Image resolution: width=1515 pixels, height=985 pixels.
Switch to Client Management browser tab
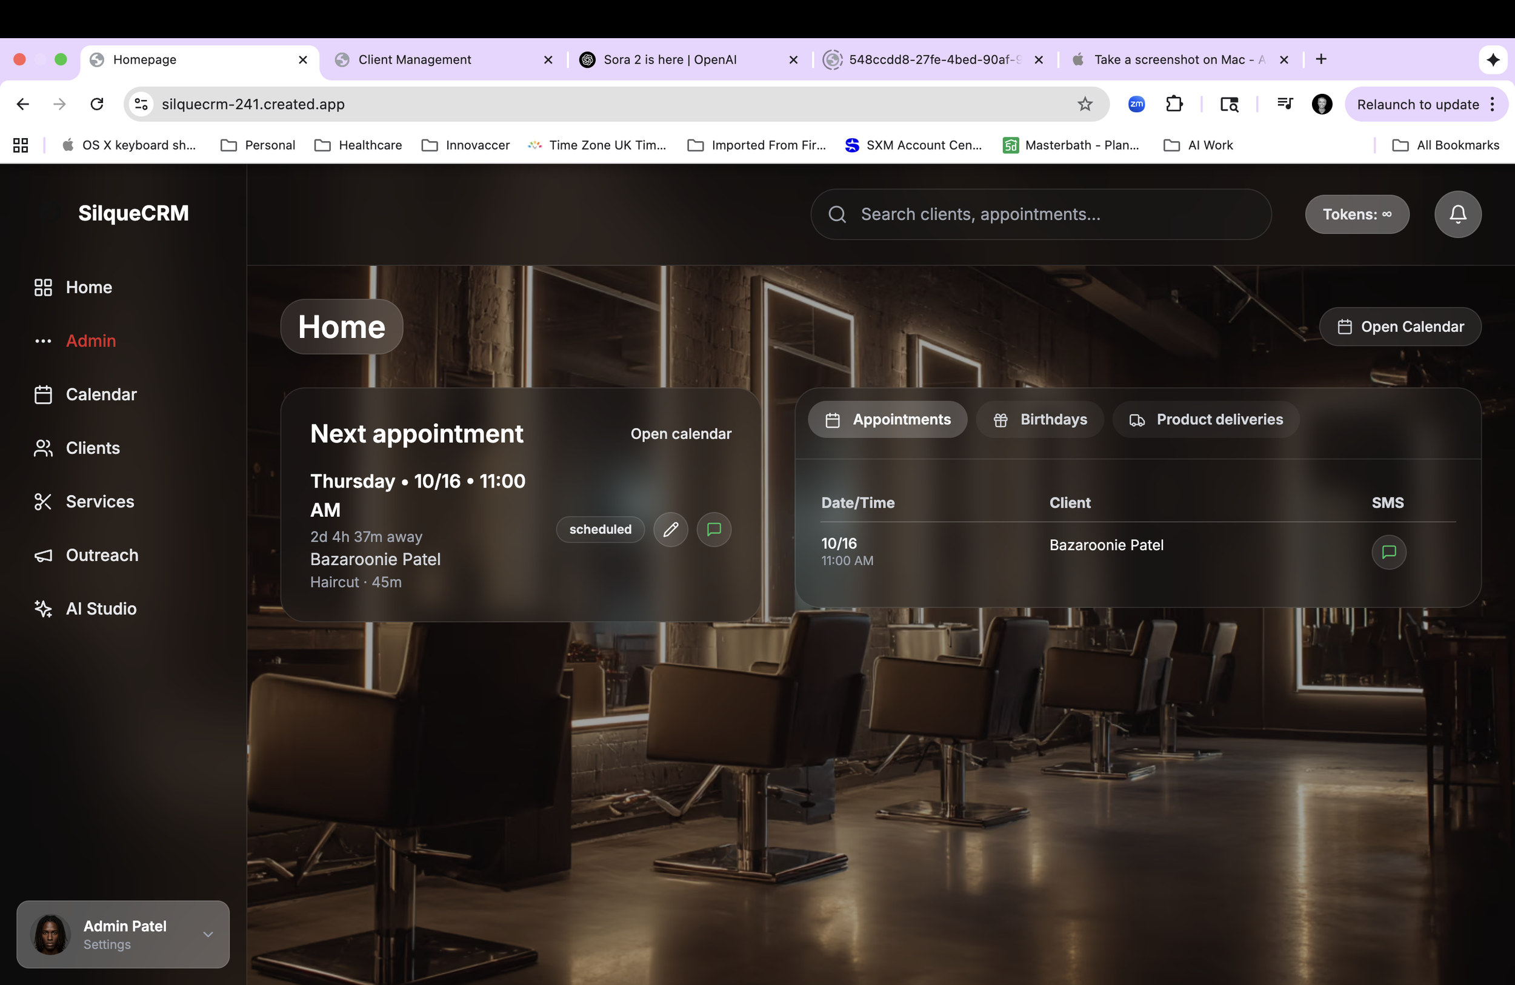(x=415, y=60)
